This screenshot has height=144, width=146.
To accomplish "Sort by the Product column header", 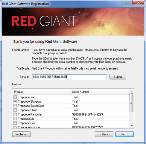I will [x=42, y=92].
